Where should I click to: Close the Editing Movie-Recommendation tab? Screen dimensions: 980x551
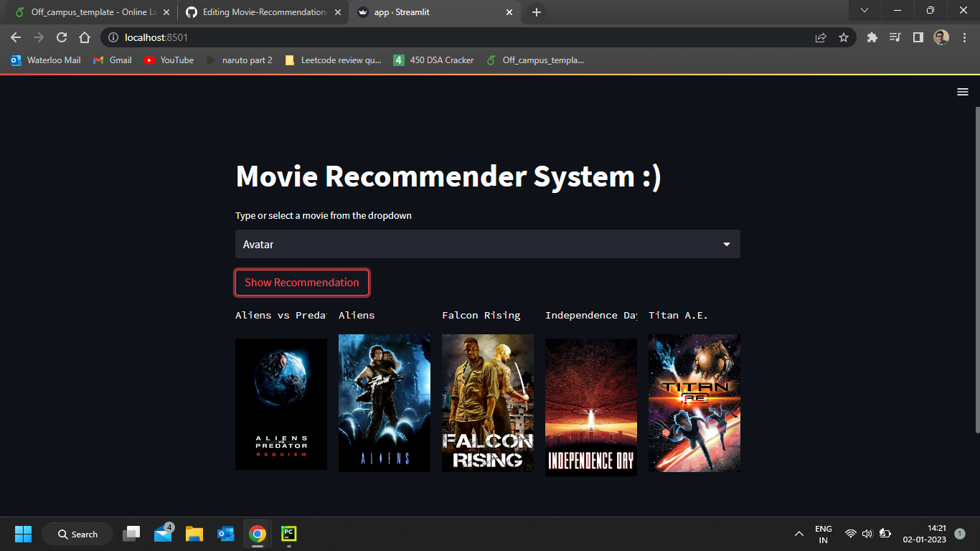pyautogui.click(x=338, y=12)
